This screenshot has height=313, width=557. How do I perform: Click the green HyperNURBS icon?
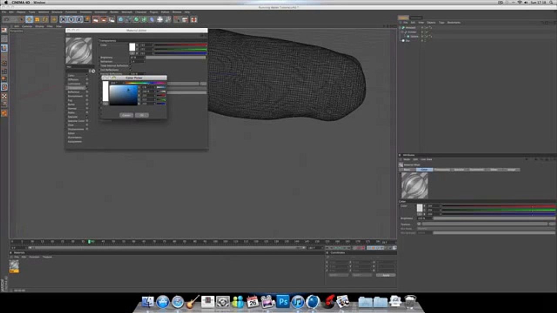136,20
